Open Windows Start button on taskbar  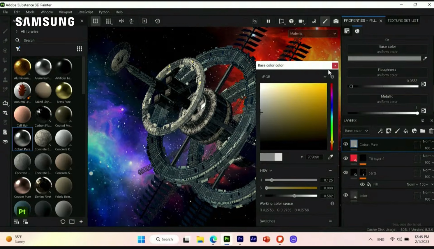141,239
